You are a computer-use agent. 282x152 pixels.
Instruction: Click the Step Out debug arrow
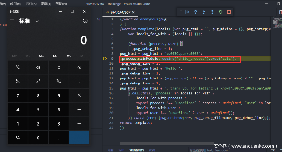pos(212,12)
